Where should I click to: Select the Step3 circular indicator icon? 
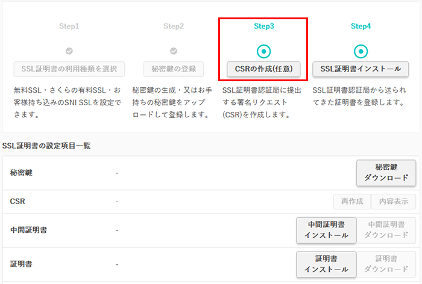click(263, 51)
